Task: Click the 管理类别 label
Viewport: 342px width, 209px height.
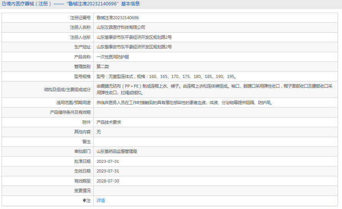Action: click(x=82, y=66)
